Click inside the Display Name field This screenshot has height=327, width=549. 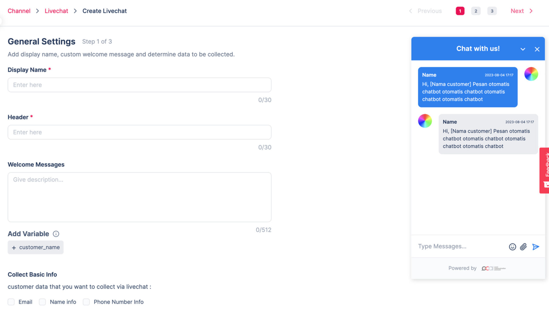click(139, 85)
